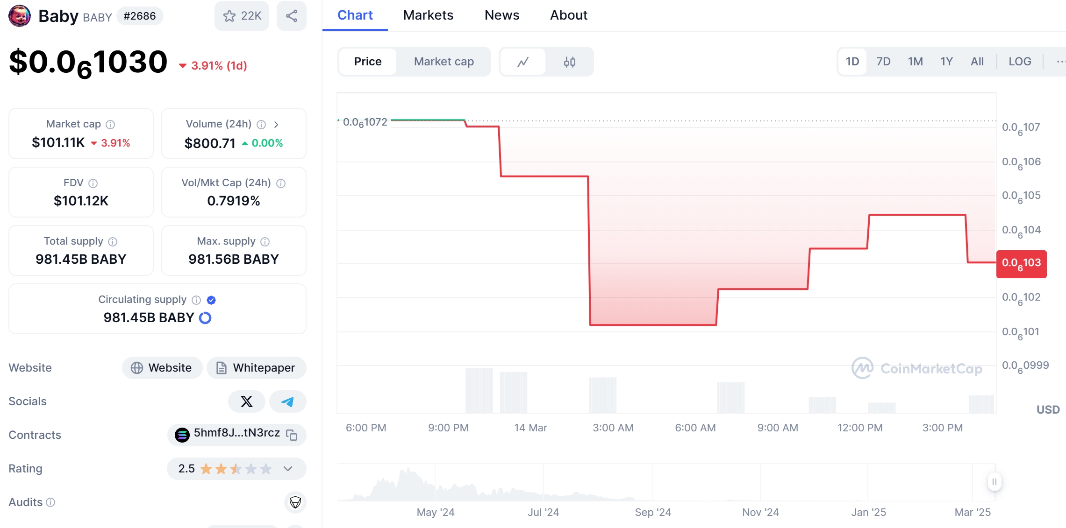Click the red 0.0₆103 price label
Viewport: 1066px width, 528px height.
coord(1022,264)
